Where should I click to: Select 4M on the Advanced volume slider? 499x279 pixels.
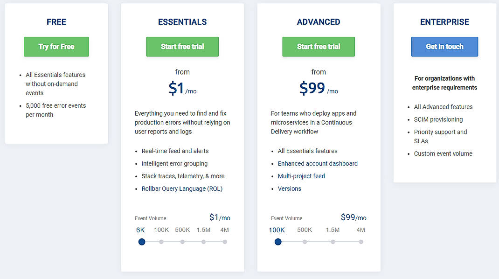(360, 242)
